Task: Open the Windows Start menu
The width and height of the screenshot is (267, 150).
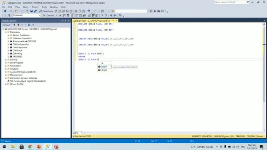Action: 4,147
